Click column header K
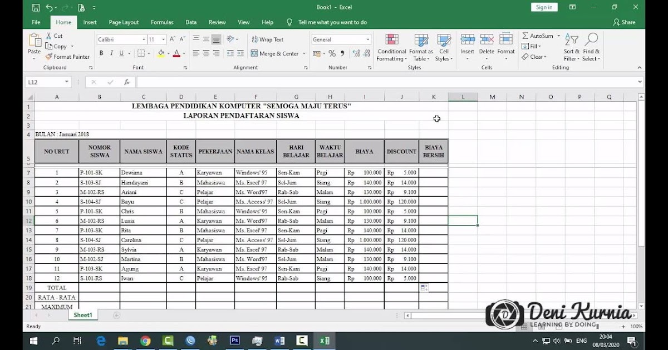 point(434,97)
